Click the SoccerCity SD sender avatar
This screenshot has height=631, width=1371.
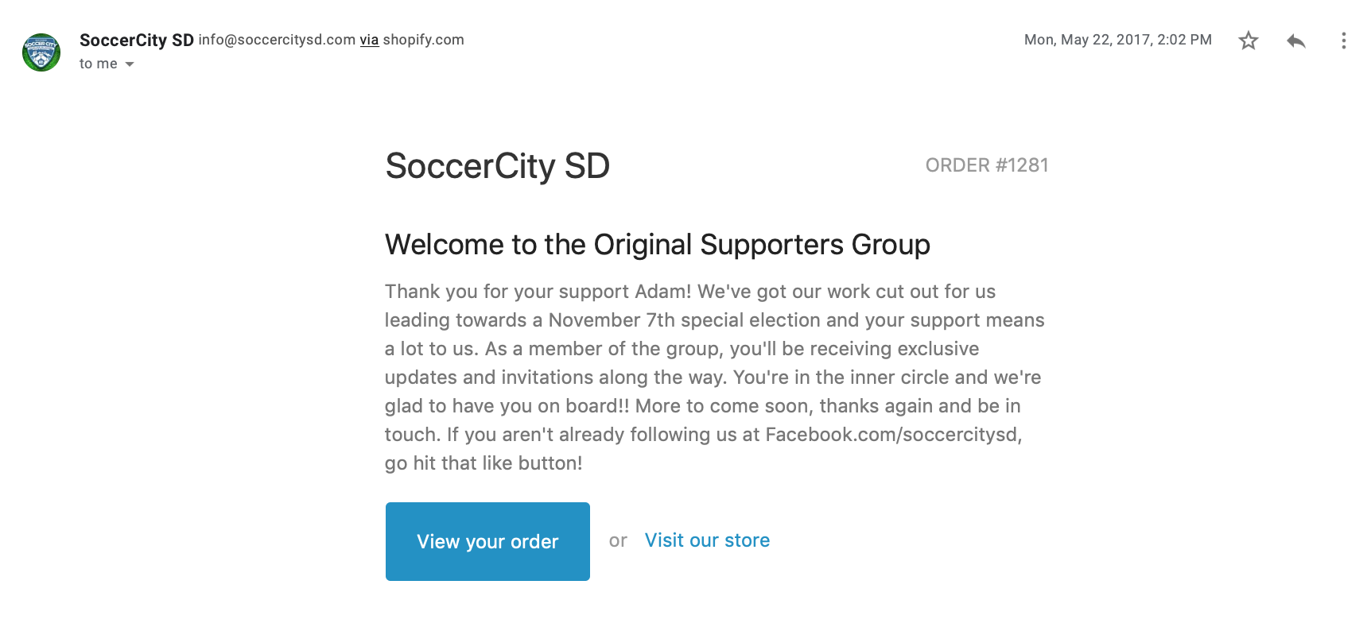(41, 52)
